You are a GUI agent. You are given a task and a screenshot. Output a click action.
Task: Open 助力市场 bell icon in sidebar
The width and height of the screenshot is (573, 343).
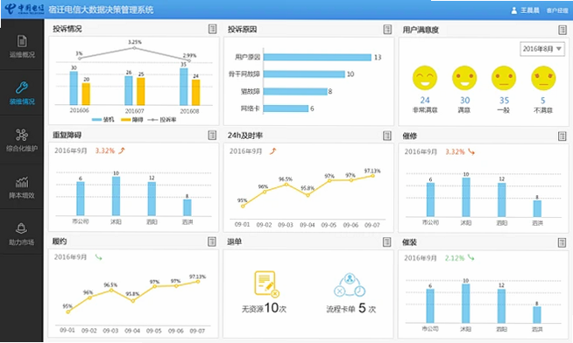click(22, 228)
